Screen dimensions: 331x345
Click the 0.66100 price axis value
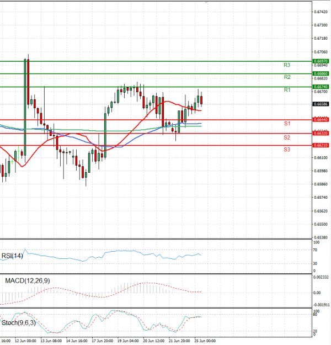click(x=321, y=158)
